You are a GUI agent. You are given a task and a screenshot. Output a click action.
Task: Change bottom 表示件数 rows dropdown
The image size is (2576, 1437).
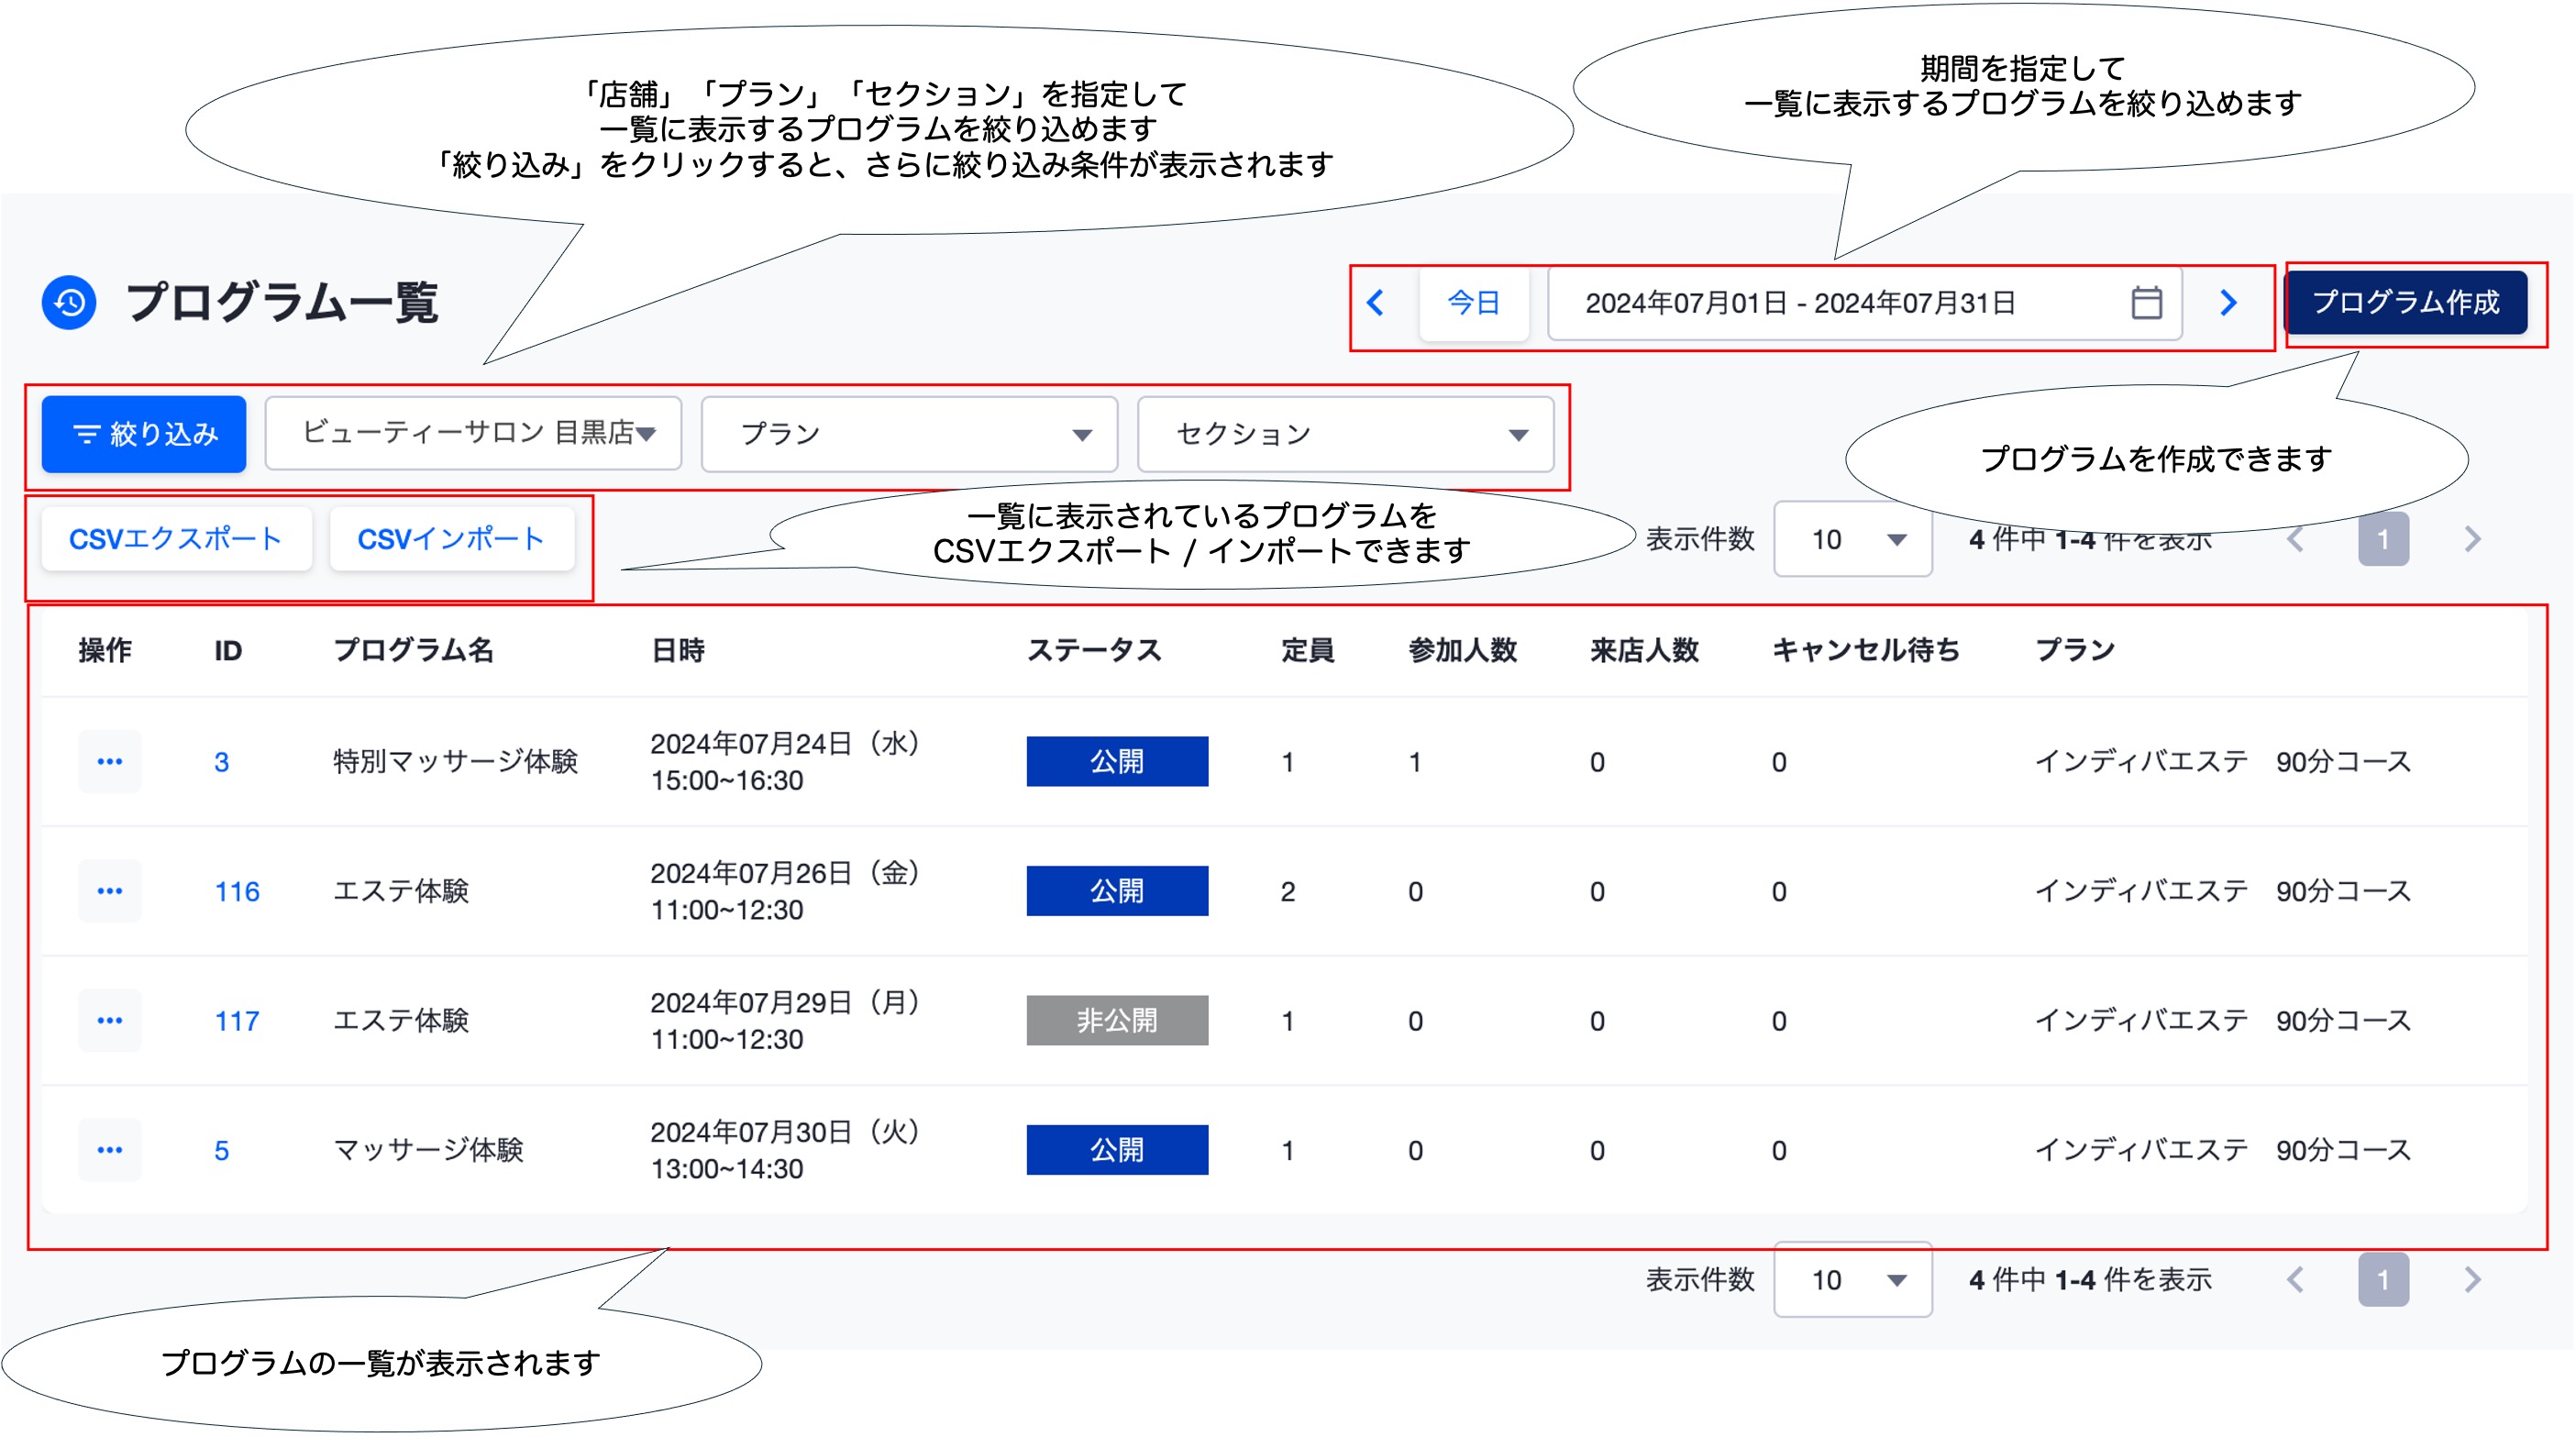coord(1852,1279)
